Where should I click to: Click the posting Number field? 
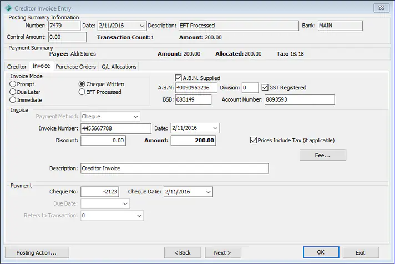point(64,26)
